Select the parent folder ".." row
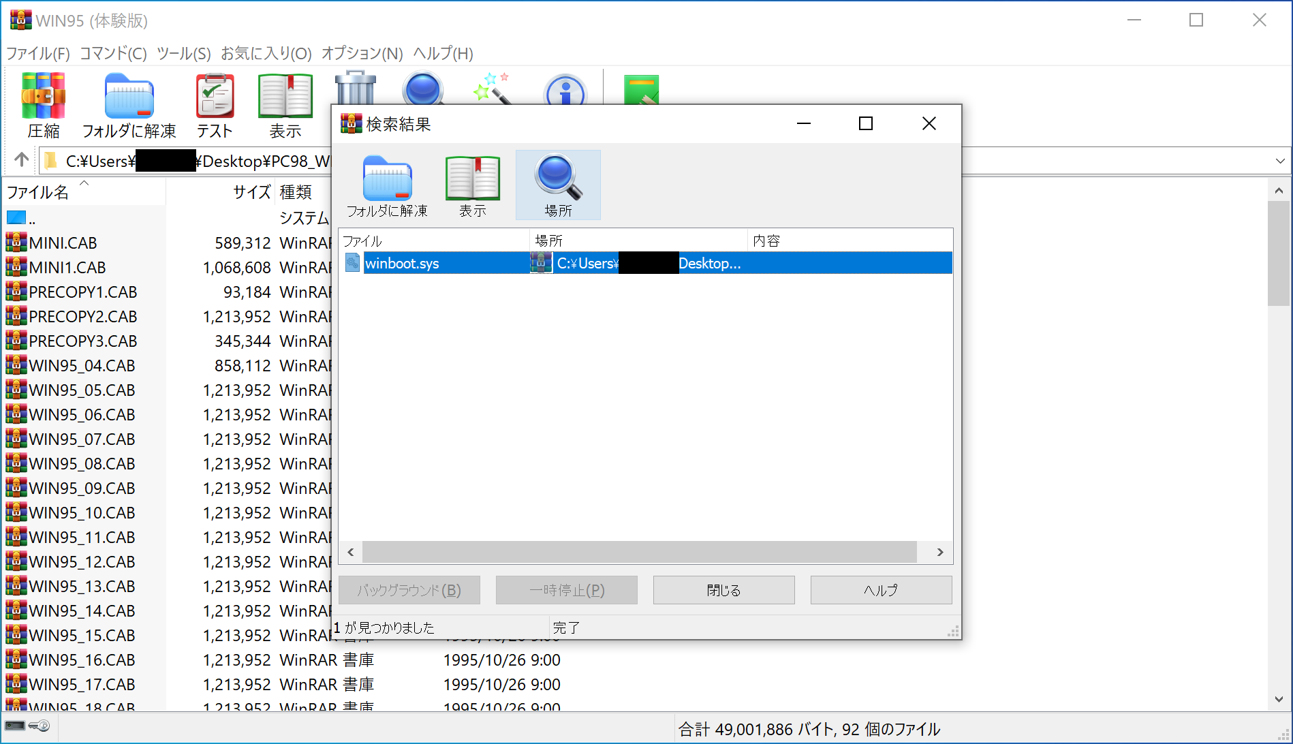 167,218
